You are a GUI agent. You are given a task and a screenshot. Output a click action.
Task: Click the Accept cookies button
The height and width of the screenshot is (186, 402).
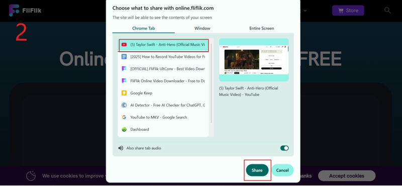[x=347, y=176]
